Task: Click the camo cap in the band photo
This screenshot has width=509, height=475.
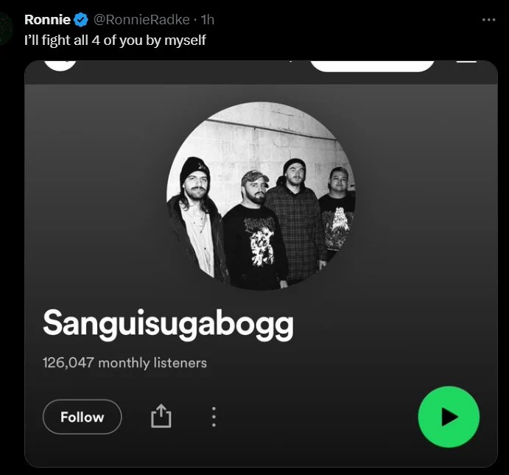Action: click(255, 177)
